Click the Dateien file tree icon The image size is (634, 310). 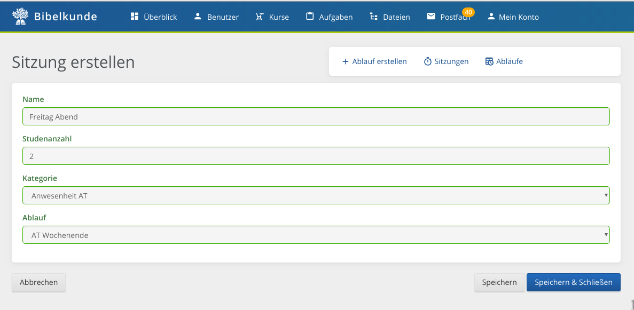[373, 17]
